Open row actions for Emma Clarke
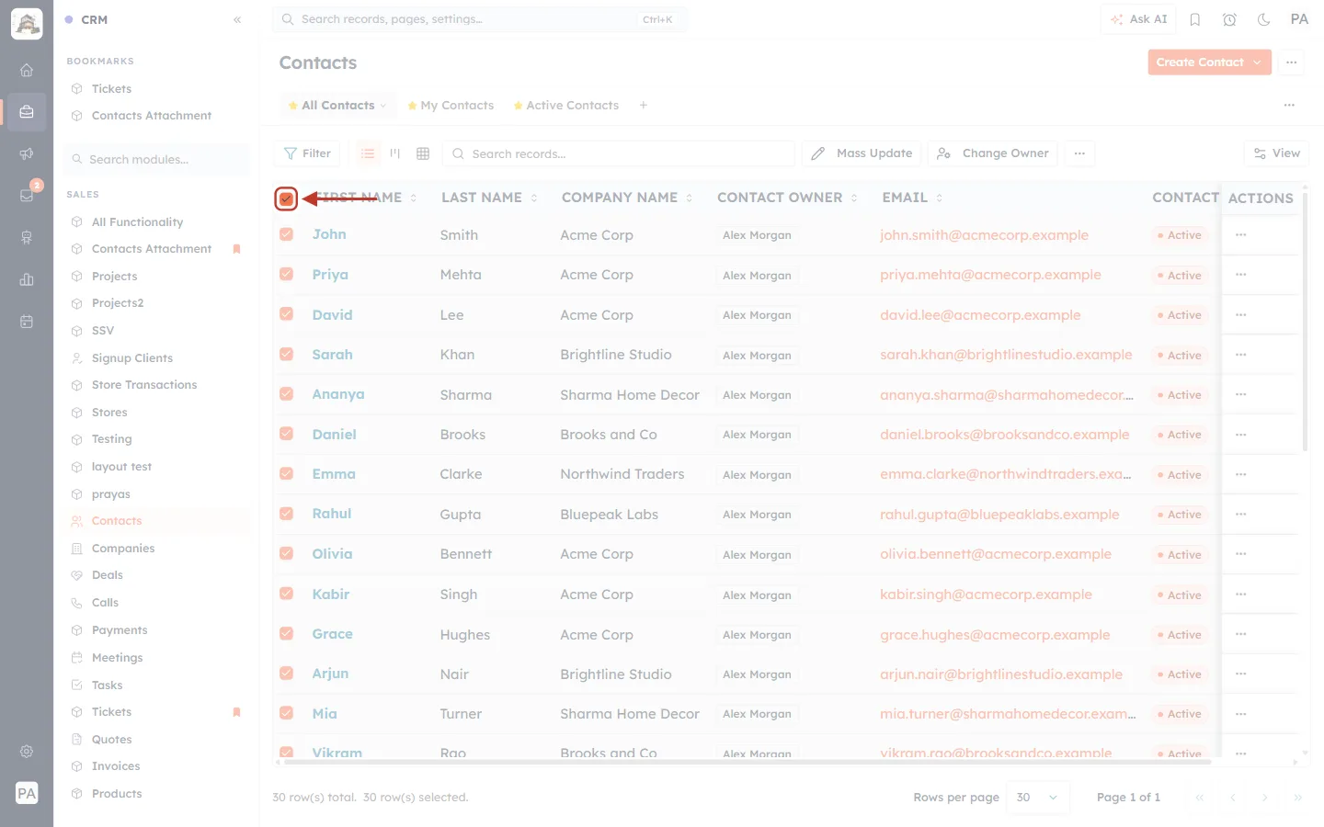This screenshot has height=827, width=1324. (x=1241, y=474)
